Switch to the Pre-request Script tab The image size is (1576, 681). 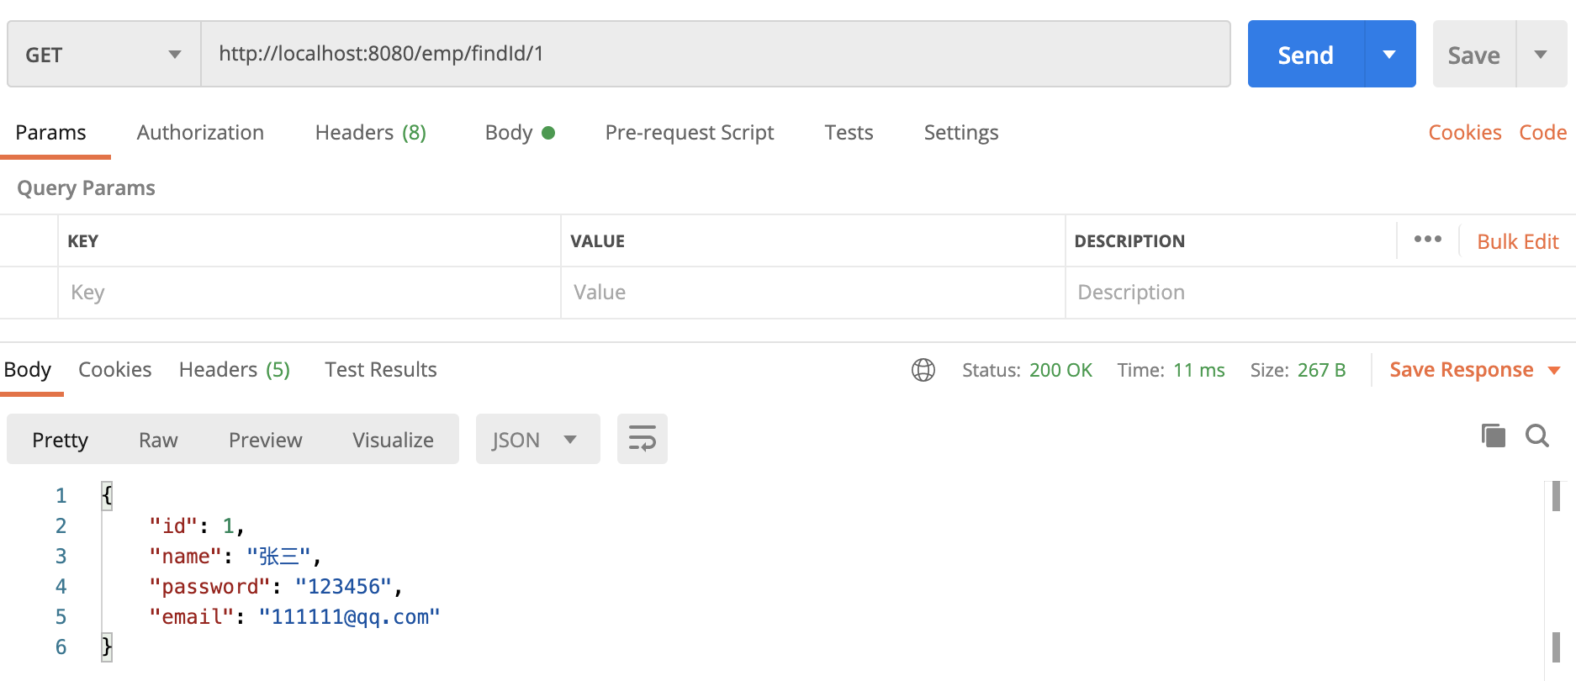pyautogui.click(x=690, y=132)
